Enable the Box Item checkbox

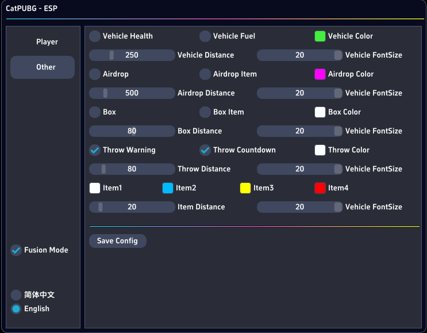[x=205, y=112]
